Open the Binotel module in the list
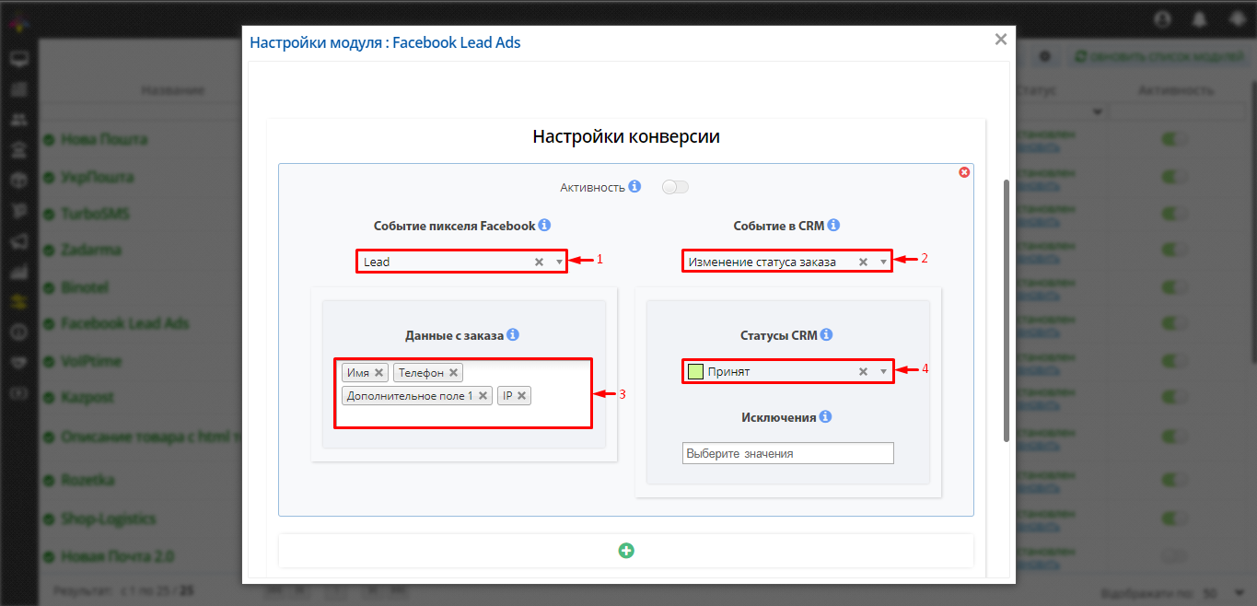 pos(85,286)
